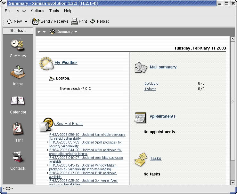Open the Mail summary link
The image size is (237, 194).
pos(163,67)
